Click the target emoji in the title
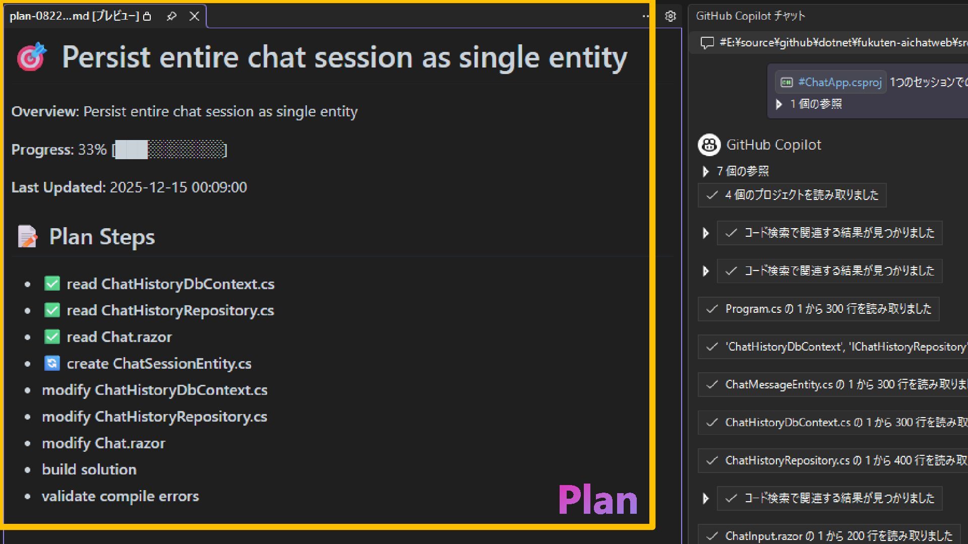Image resolution: width=968 pixels, height=544 pixels. (31, 57)
